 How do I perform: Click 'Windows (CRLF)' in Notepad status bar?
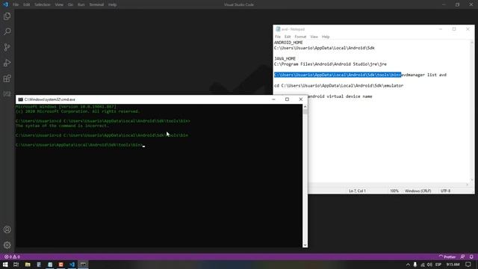tap(418, 191)
